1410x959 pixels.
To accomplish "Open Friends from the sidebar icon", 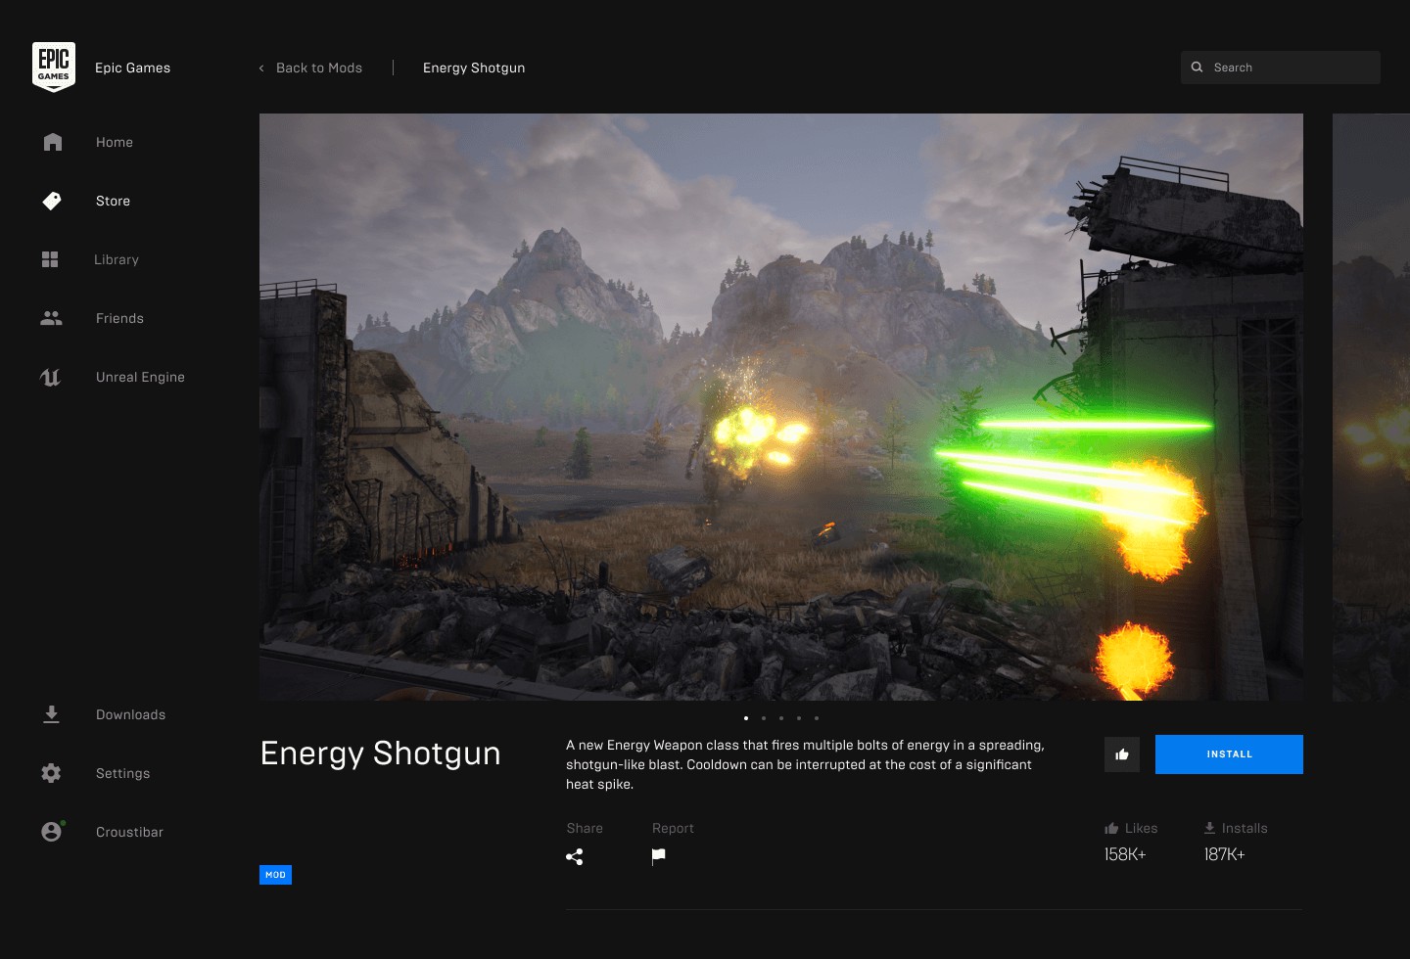I will (51, 318).
